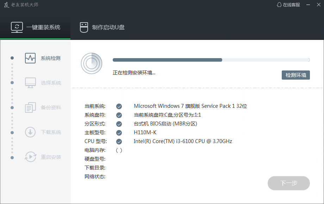Click the step dot next to 下载系统

point(12,132)
